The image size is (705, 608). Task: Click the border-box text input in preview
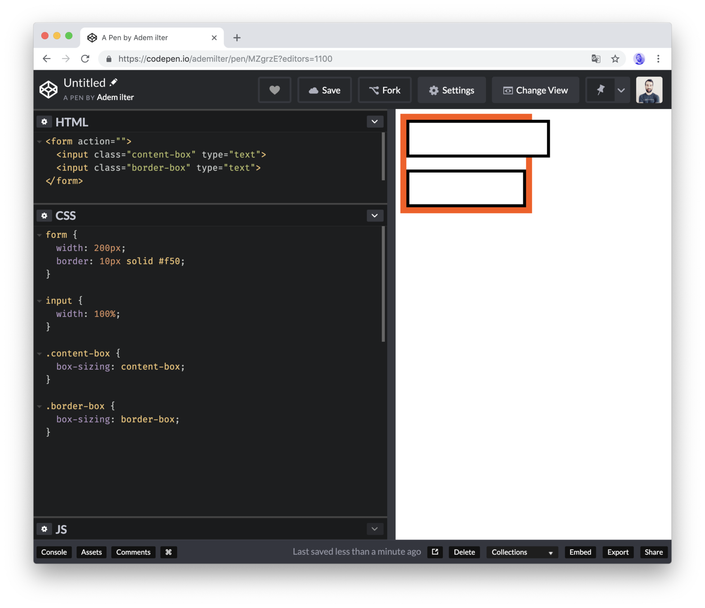click(466, 188)
